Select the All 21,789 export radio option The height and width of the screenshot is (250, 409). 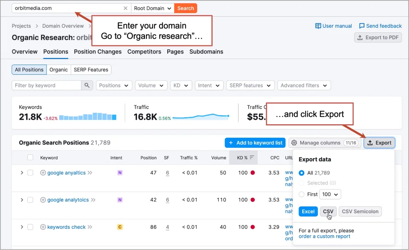pos(301,173)
